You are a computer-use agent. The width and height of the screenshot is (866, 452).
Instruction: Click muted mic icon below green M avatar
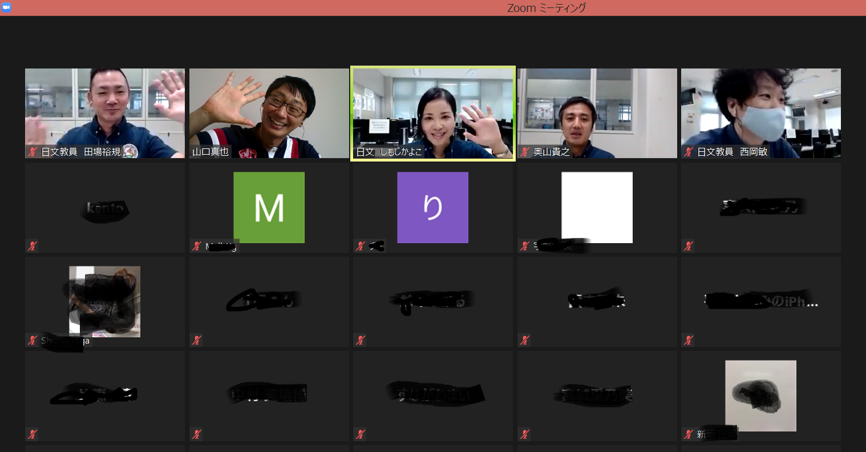pyautogui.click(x=197, y=246)
